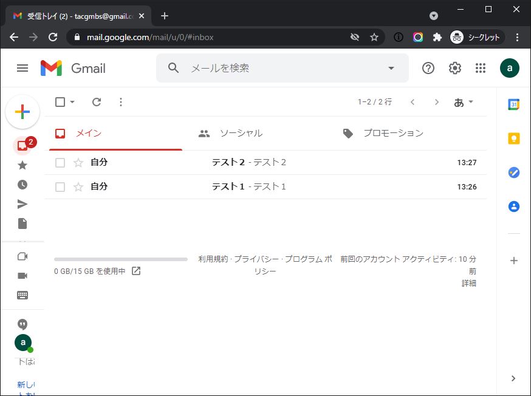Open the Google apps grid
The height and width of the screenshot is (396, 531).
[481, 68]
